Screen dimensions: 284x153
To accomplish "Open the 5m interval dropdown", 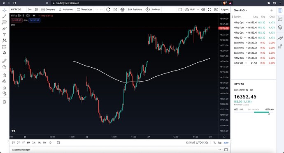I will (30, 9).
